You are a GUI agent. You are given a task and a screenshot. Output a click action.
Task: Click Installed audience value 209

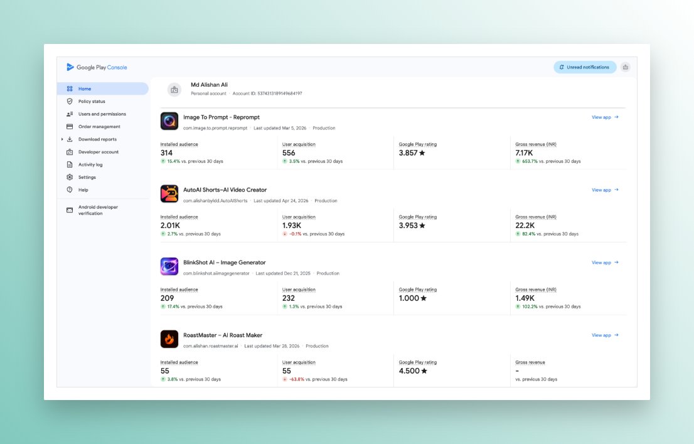coord(167,298)
